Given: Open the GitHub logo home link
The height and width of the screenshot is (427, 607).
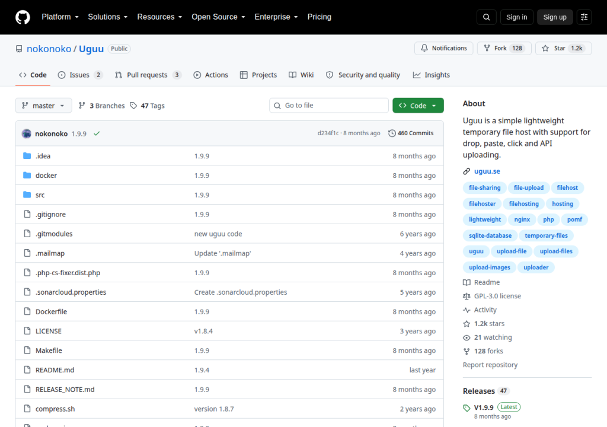Looking at the screenshot, I should [x=23, y=17].
